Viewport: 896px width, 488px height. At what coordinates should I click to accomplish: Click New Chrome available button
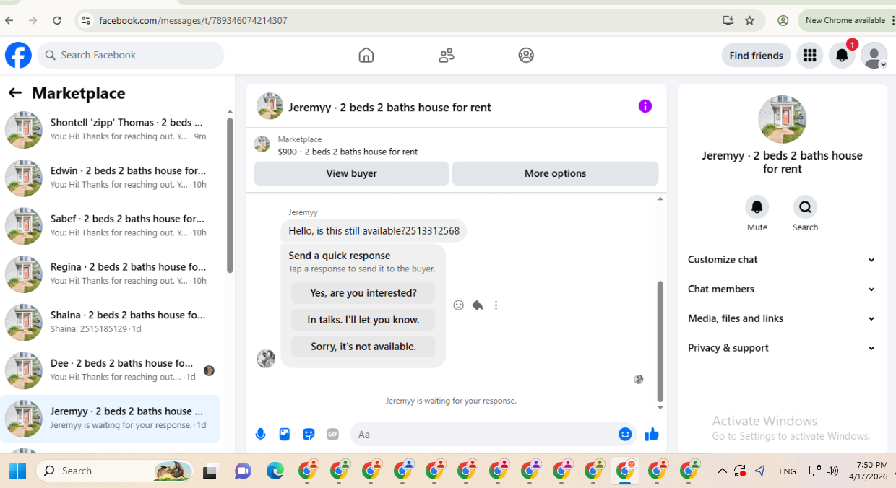[845, 20]
